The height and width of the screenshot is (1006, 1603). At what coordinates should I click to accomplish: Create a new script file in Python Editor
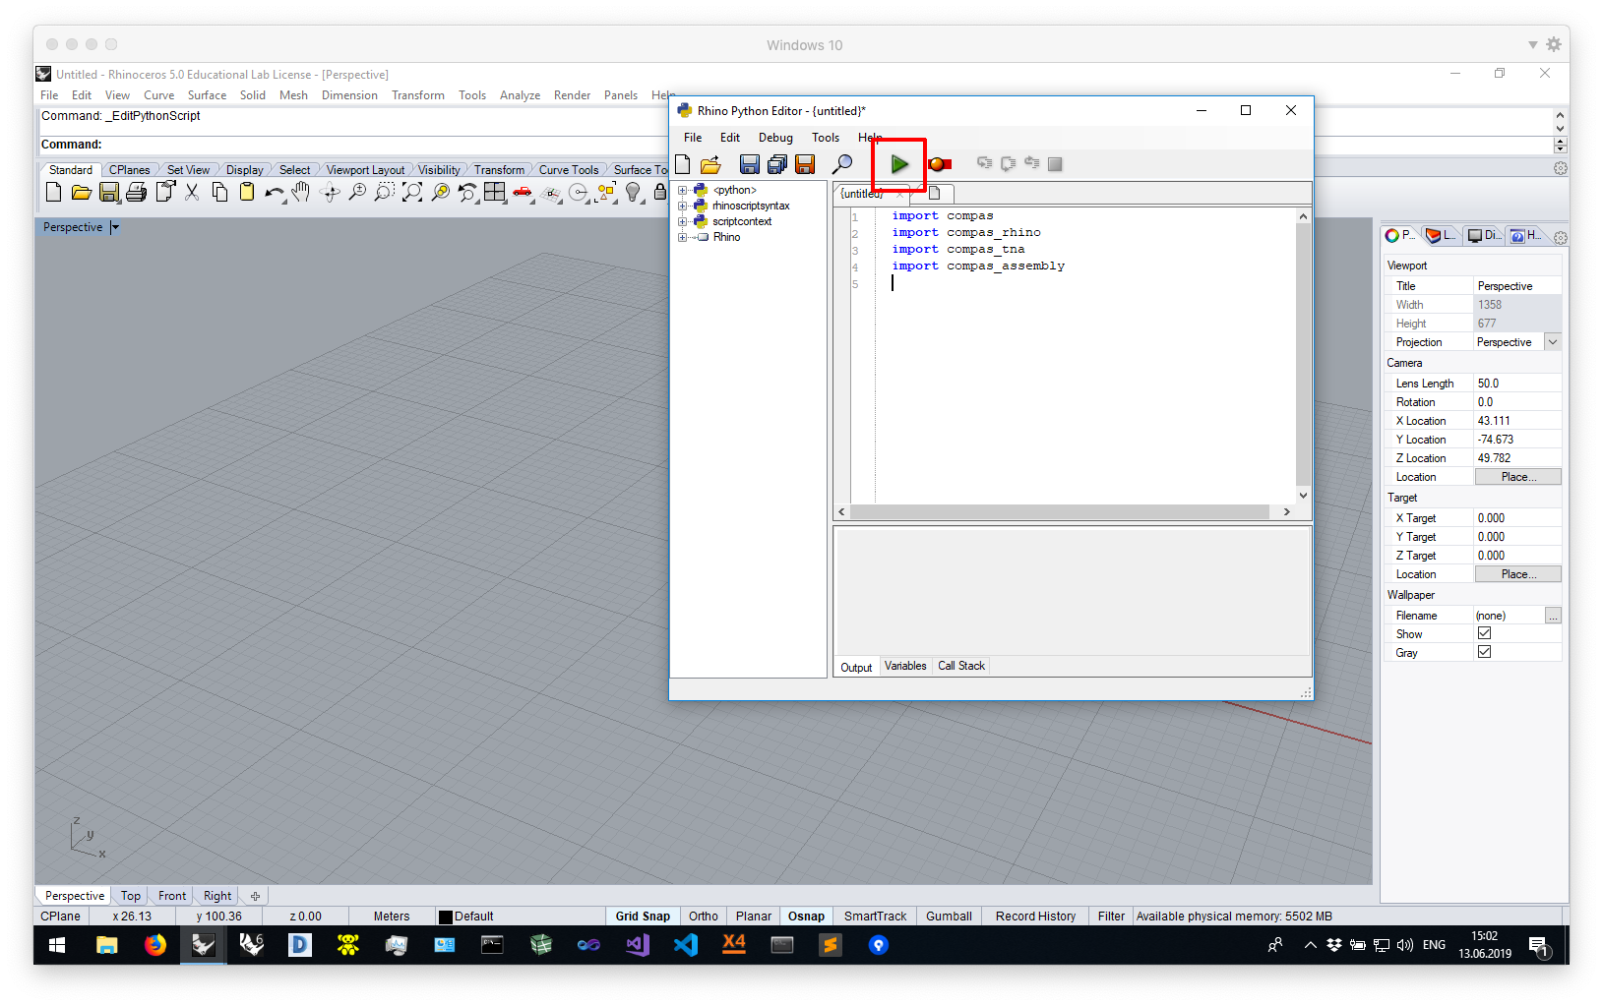pyautogui.click(x=683, y=164)
